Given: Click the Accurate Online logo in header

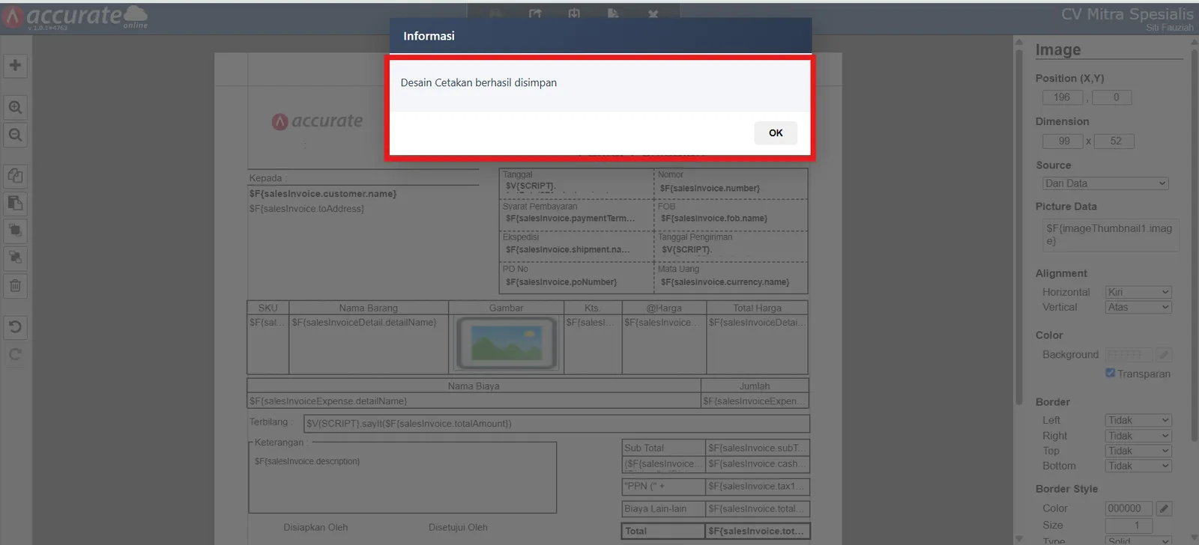Looking at the screenshot, I should 75,17.
